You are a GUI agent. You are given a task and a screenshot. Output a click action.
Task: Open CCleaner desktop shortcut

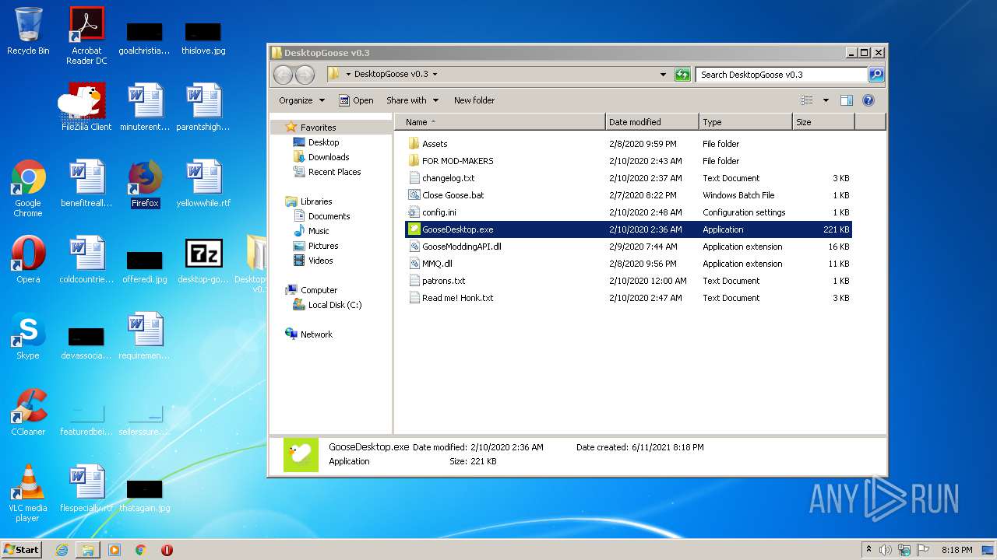coord(28,412)
